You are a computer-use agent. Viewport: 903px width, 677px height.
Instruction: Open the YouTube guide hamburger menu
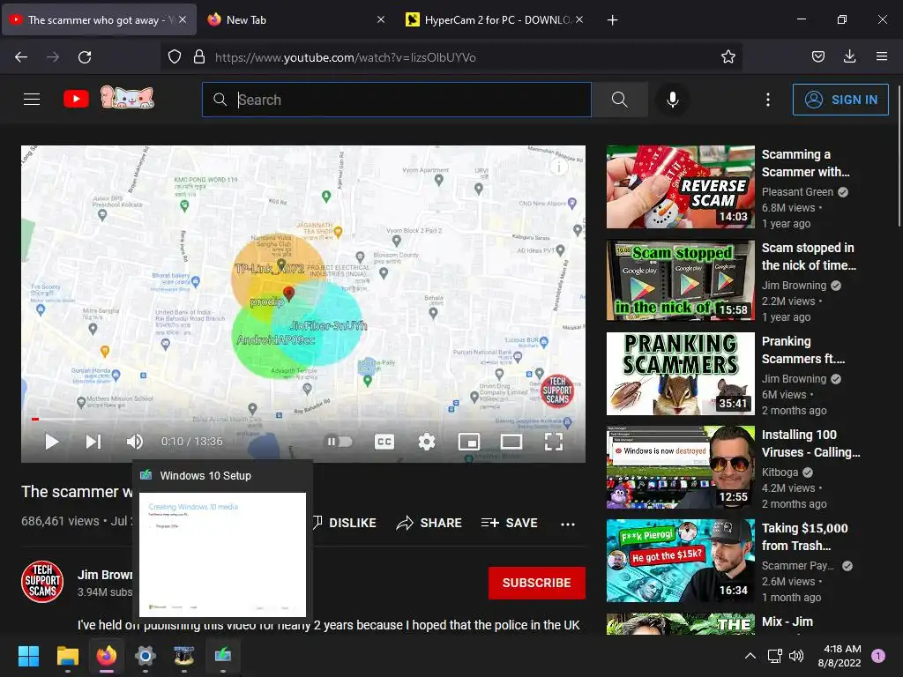pyautogui.click(x=32, y=100)
